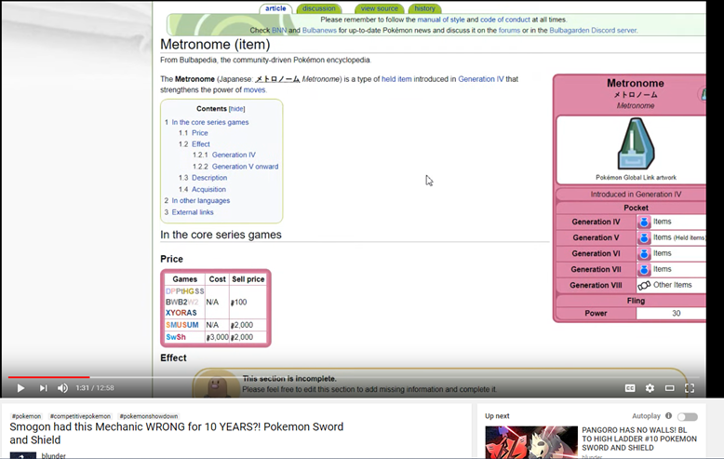Image resolution: width=724 pixels, height=459 pixels.
Task: Open the BNN link
Action: pyautogui.click(x=279, y=30)
